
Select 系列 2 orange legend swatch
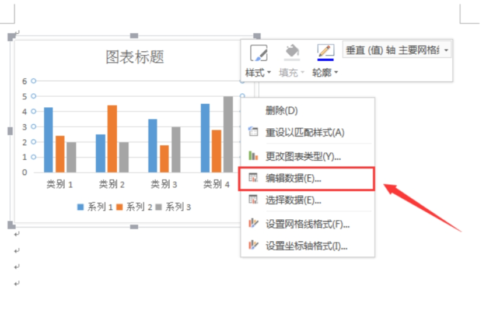[120, 207]
